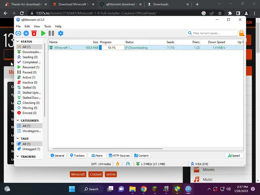Screen dimensions: 260x195
Task: Select the Active (1) filter
Action: coord(29,77)
